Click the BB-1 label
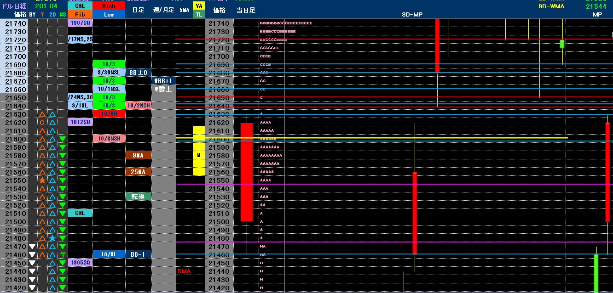 coord(139,254)
